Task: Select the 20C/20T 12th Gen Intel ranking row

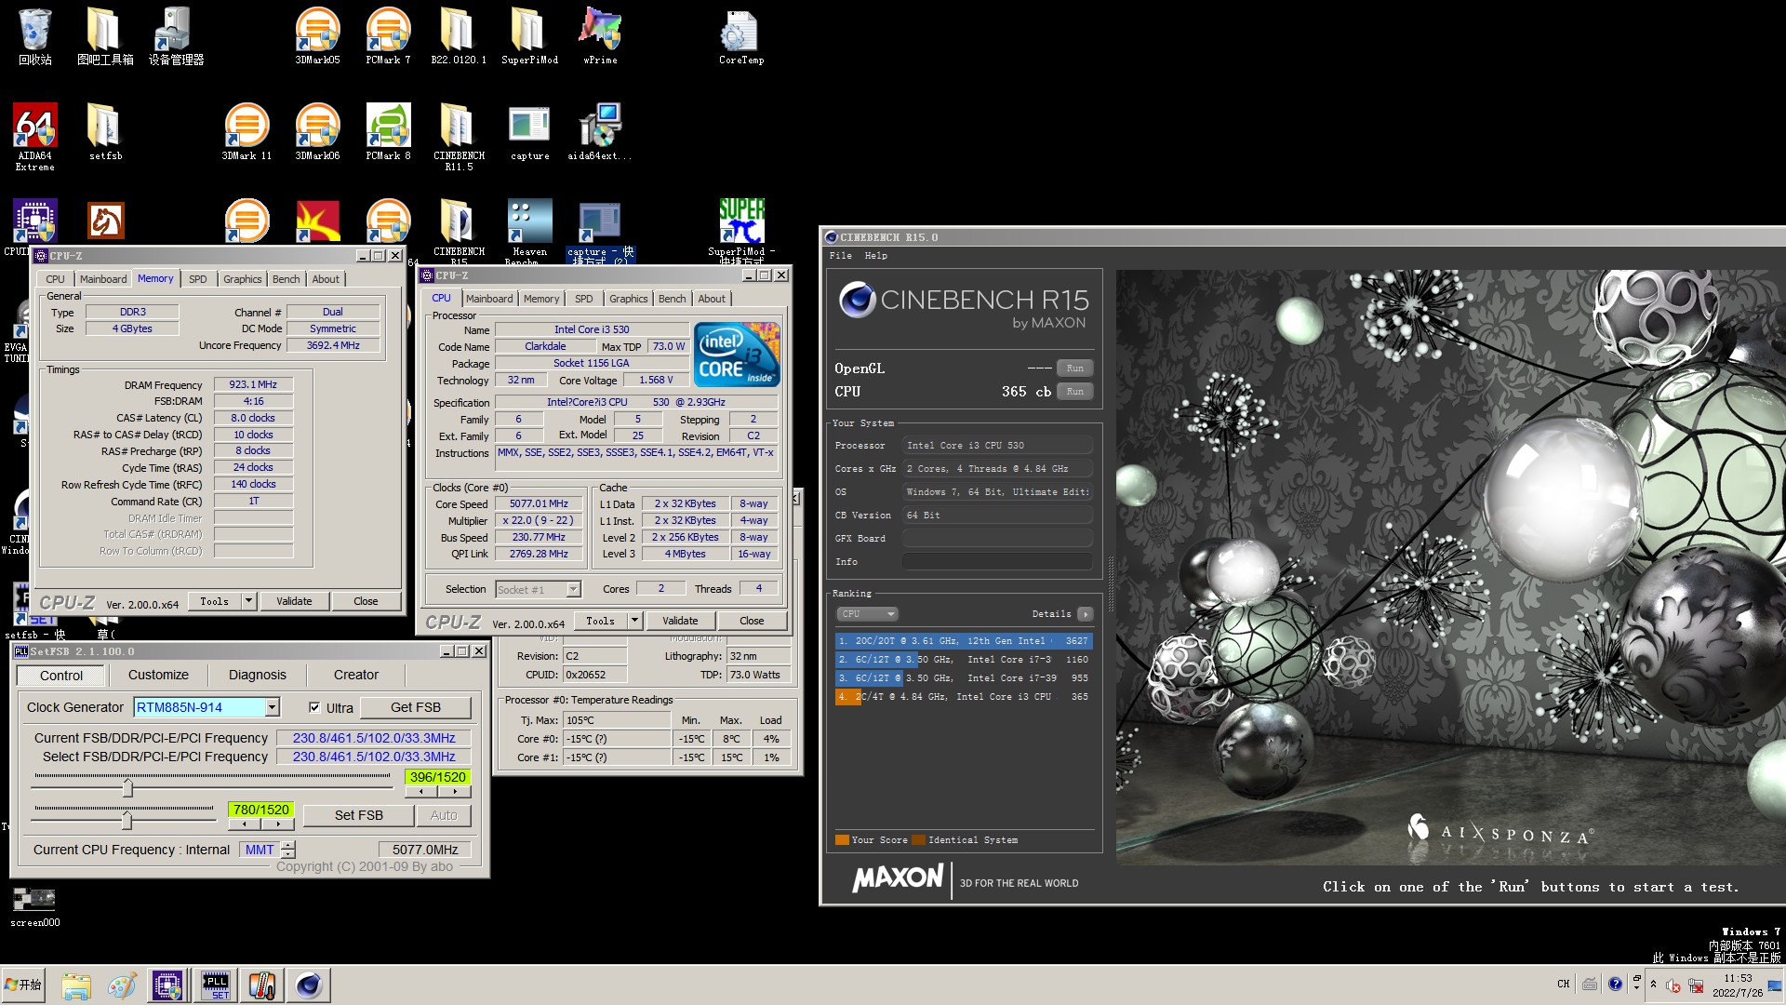Action: (964, 641)
